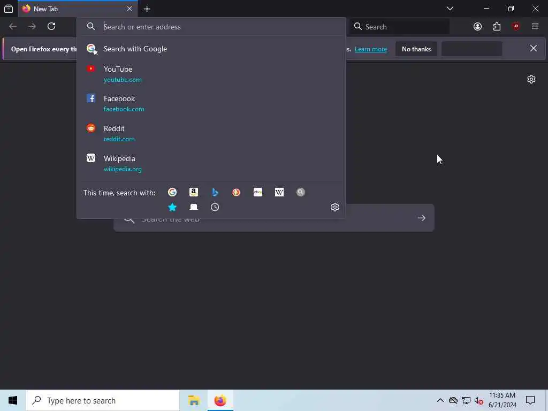The height and width of the screenshot is (411, 548).
Task: Click the toolbar Search box
Action: 399,27
